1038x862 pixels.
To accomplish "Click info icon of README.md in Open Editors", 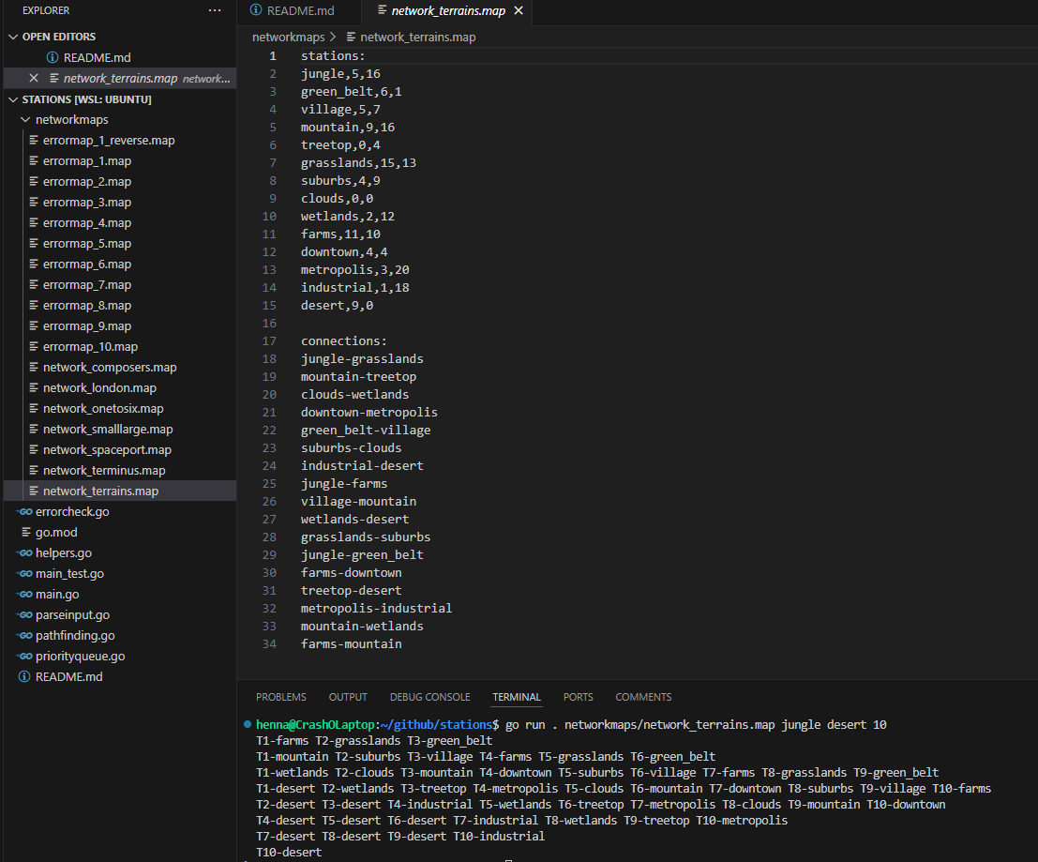I will (x=53, y=57).
